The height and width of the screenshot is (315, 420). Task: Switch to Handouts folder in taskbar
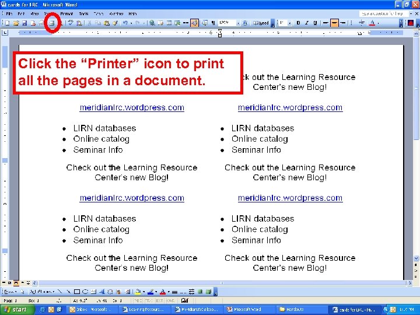click(302, 310)
